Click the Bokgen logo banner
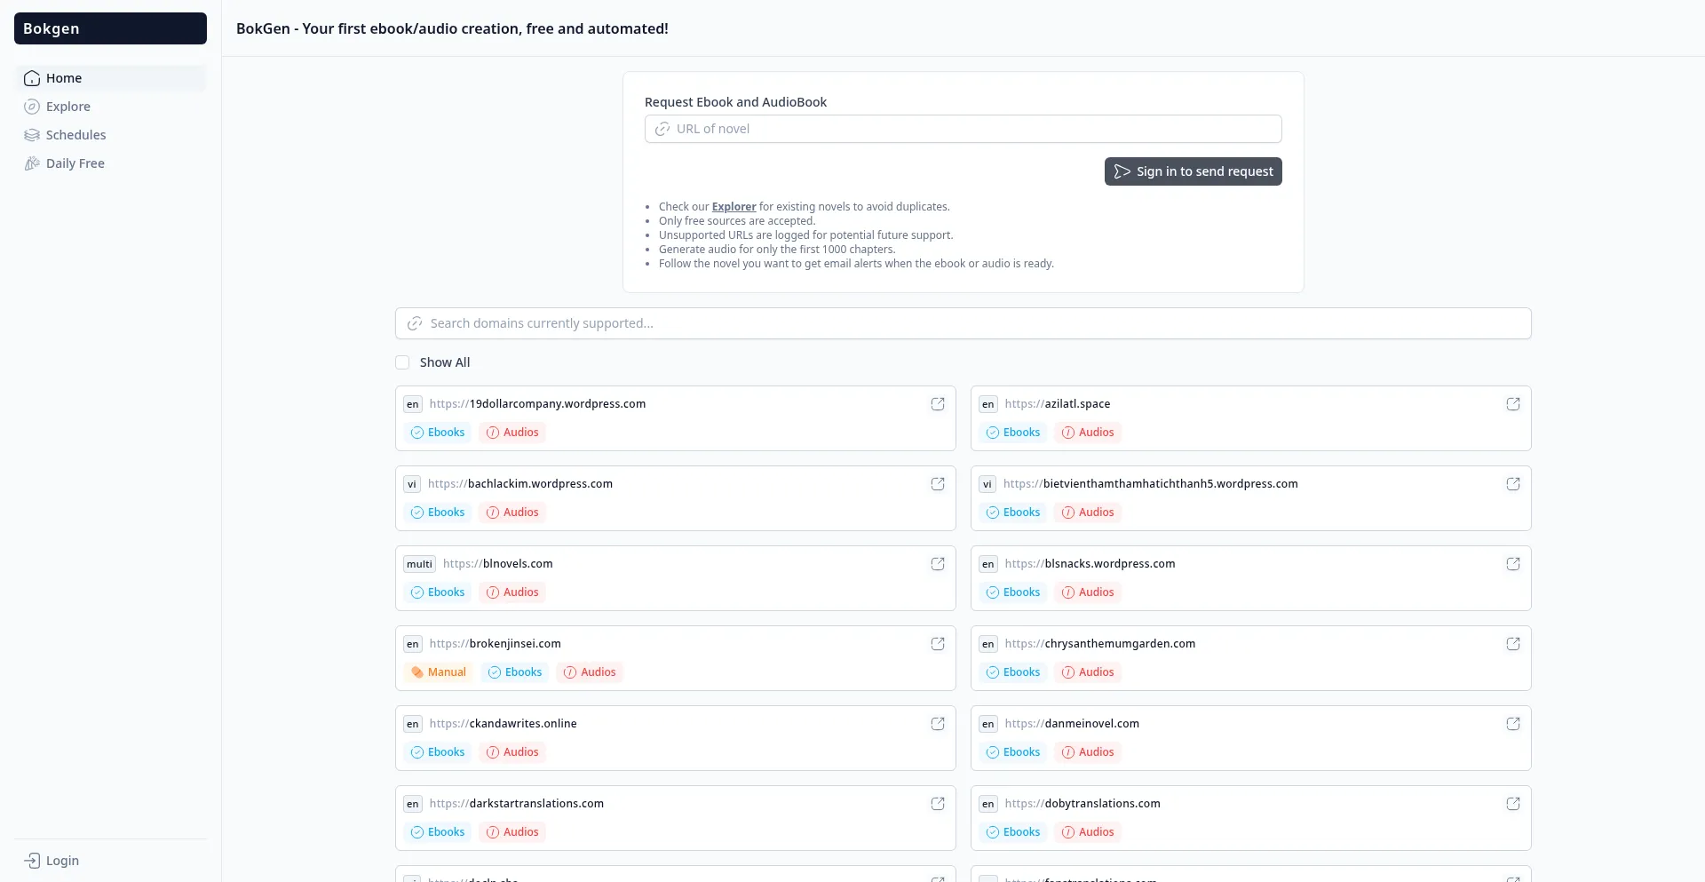 (110, 28)
